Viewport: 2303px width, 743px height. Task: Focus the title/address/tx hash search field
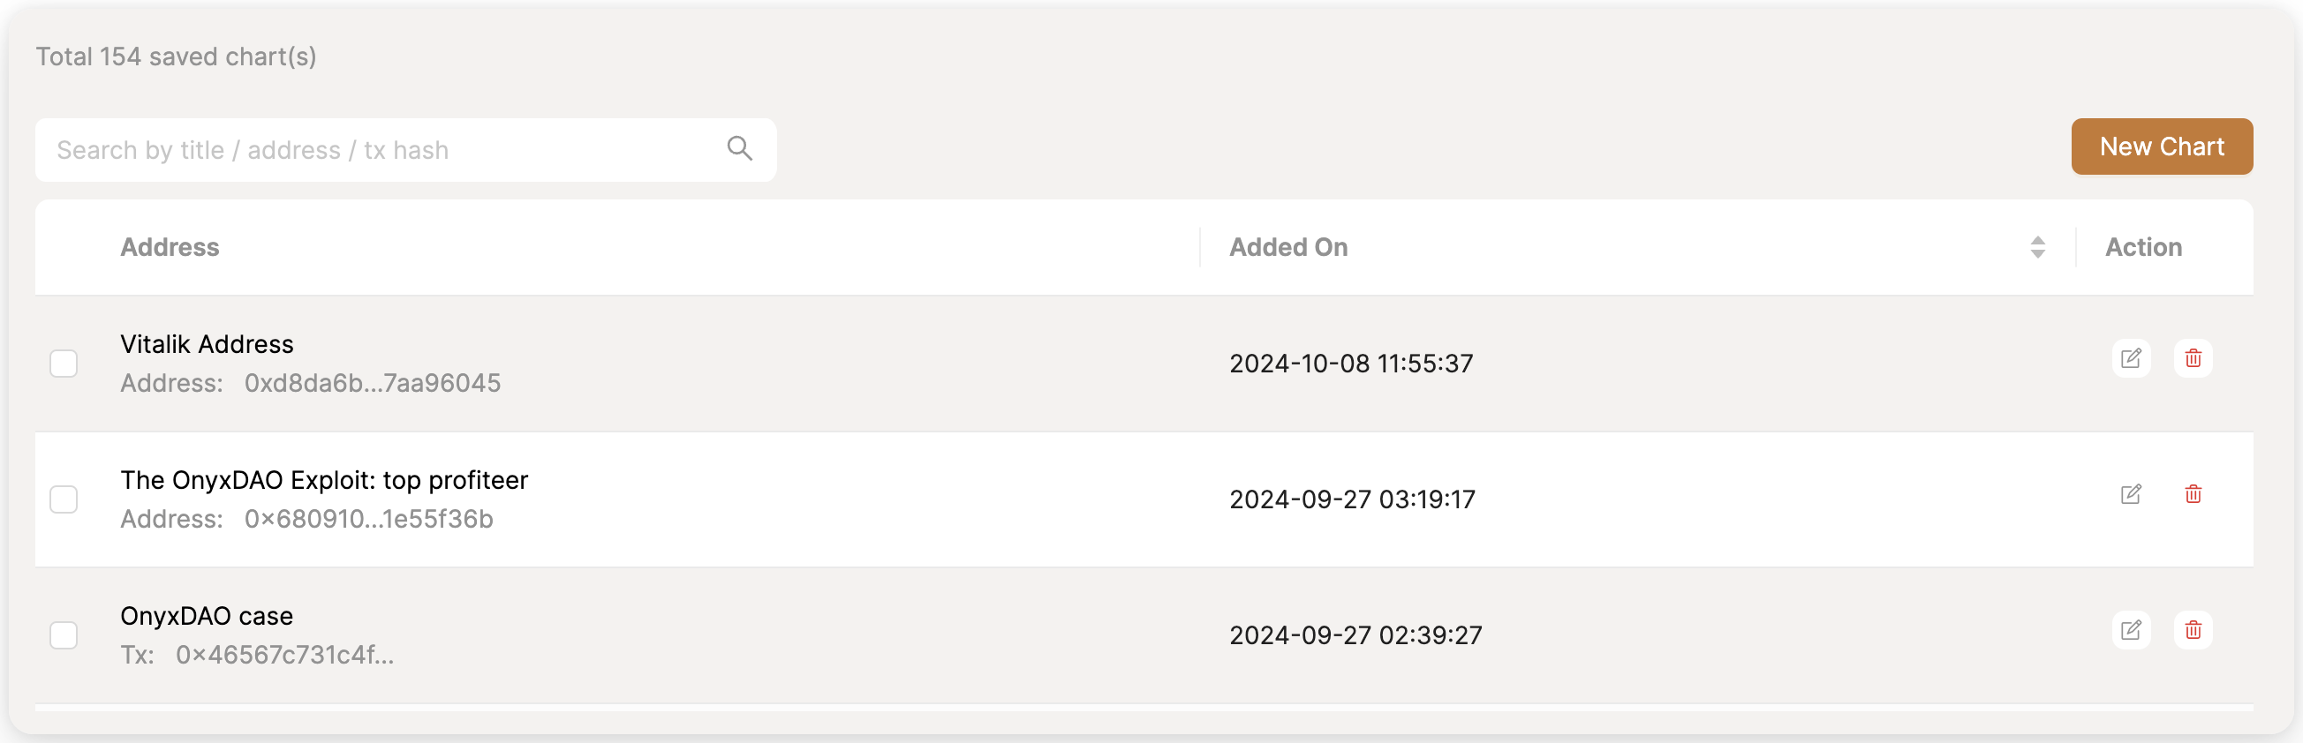tap(384, 150)
